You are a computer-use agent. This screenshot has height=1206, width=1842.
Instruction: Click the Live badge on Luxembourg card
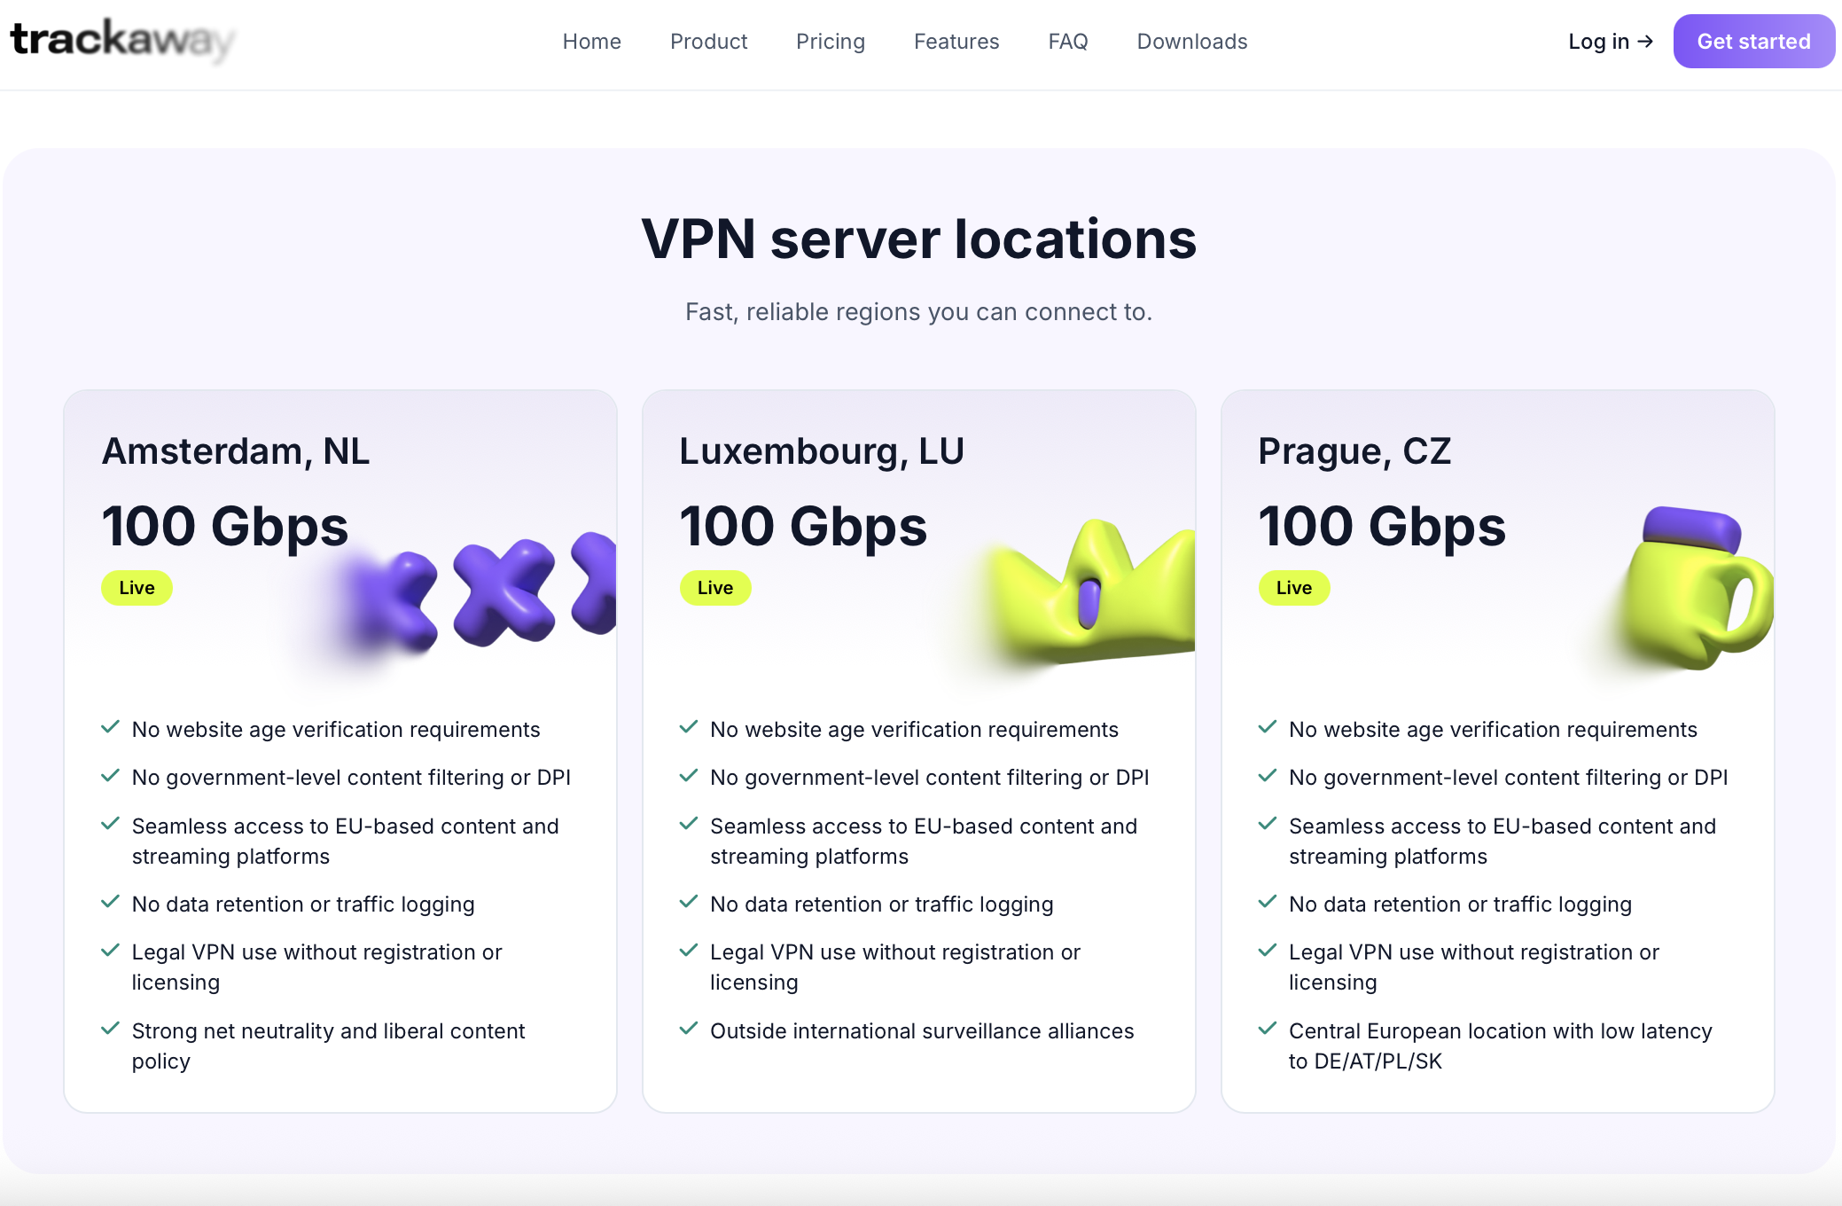click(714, 588)
